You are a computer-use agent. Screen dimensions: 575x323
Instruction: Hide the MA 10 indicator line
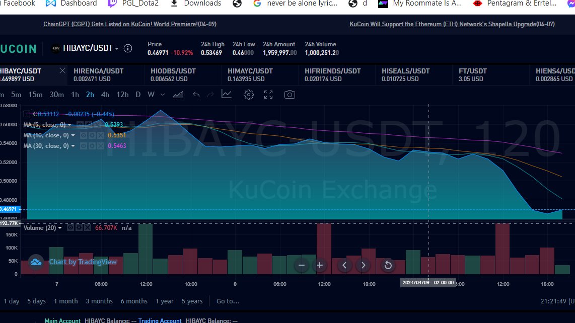coord(84,135)
